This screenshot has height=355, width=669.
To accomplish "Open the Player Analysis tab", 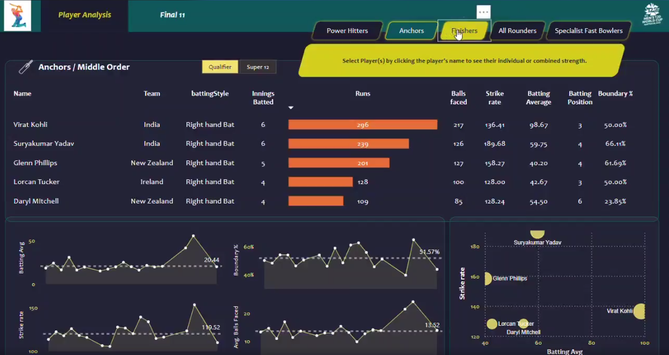I will [85, 15].
